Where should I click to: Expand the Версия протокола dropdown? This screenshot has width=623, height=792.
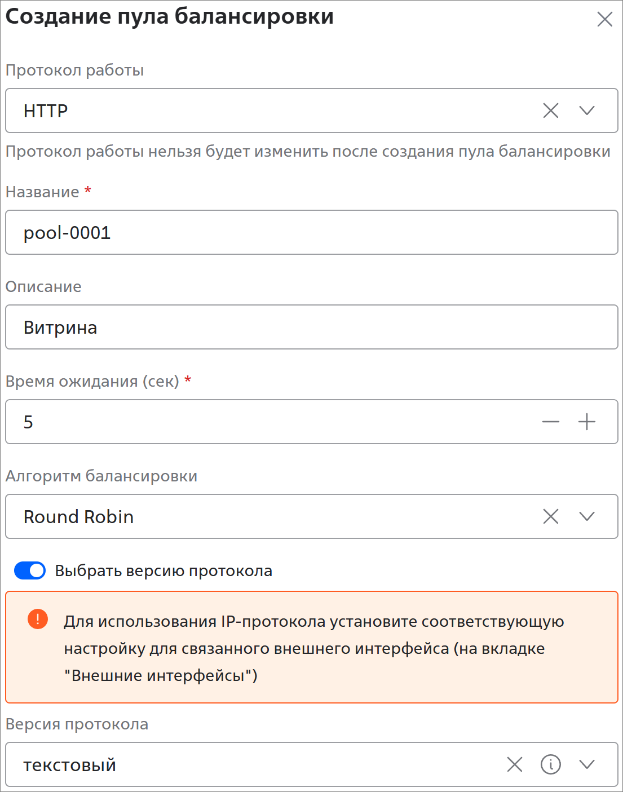click(x=587, y=764)
